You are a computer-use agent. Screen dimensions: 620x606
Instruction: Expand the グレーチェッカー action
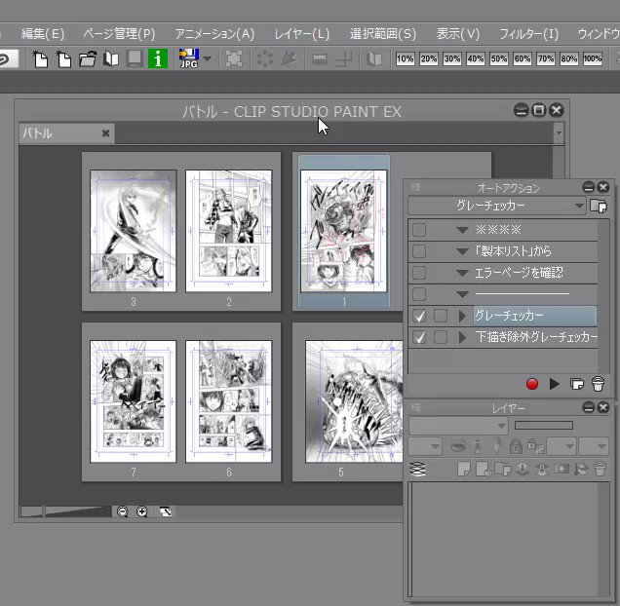462,316
